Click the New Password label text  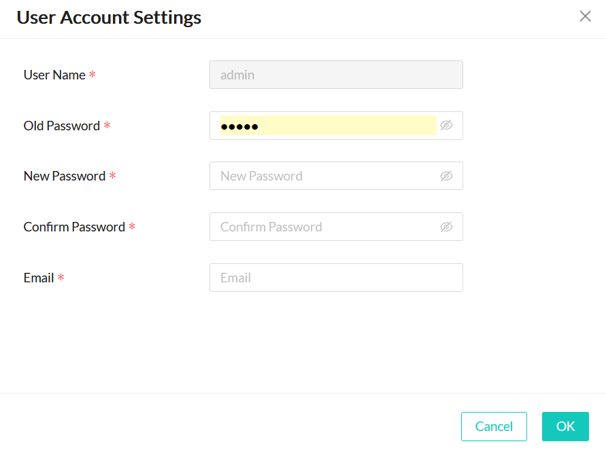tap(64, 176)
